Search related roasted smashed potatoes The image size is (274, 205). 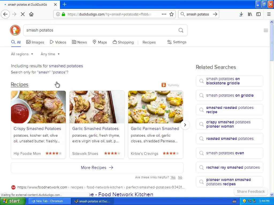pos(229,139)
